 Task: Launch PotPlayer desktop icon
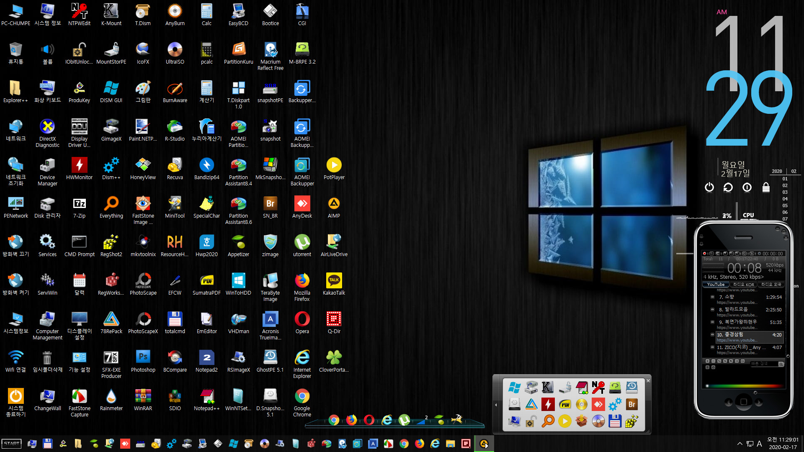point(334,169)
